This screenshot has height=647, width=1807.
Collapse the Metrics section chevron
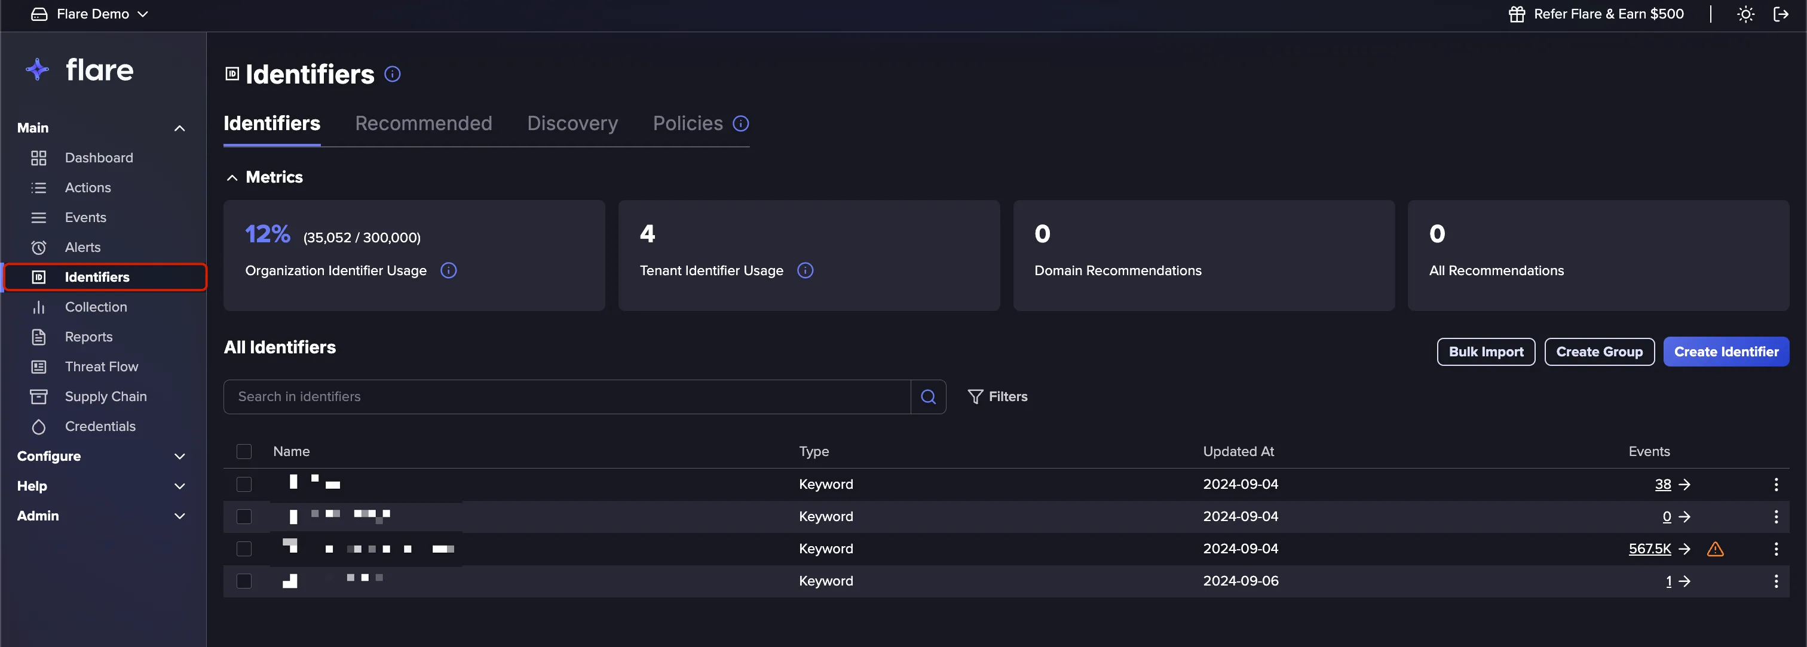232,177
